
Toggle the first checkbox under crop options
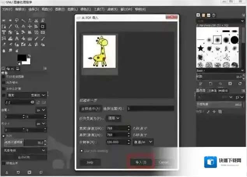pyautogui.click(x=4, y=77)
